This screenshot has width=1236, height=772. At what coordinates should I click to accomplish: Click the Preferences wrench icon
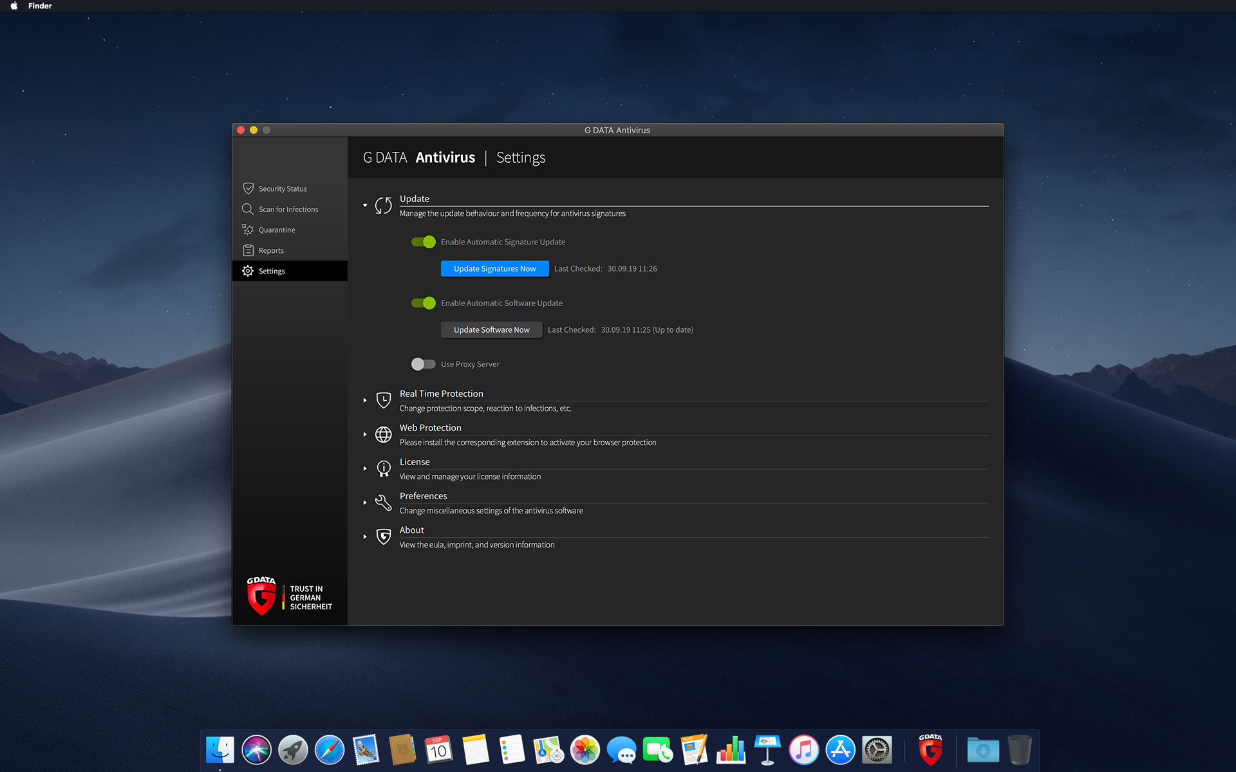[x=383, y=502]
